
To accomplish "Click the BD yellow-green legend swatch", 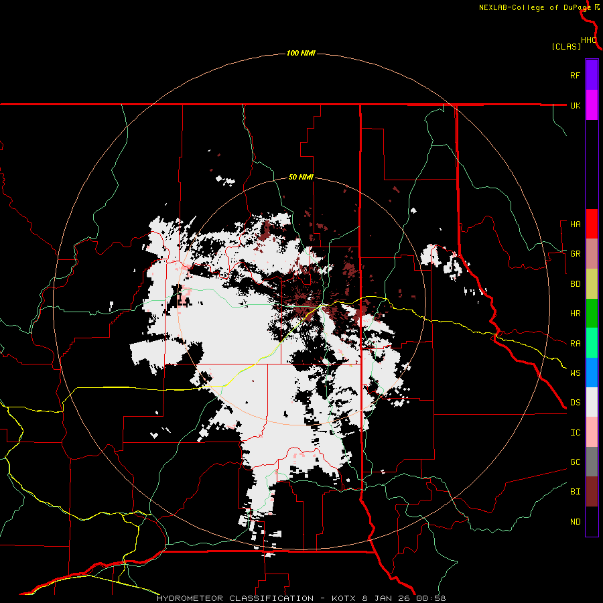I will click(592, 284).
